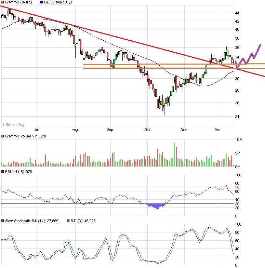The image size is (265, 268).
Task: Click the Sep. label on time axis
Action: pyautogui.click(x=110, y=130)
